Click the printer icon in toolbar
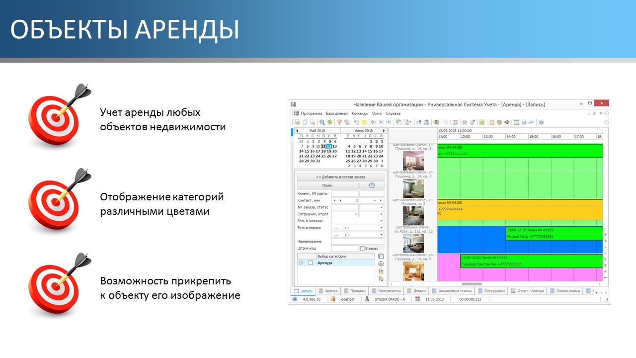Screen dimensions: 636x358 pyautogui.click(x=523, y=122)
